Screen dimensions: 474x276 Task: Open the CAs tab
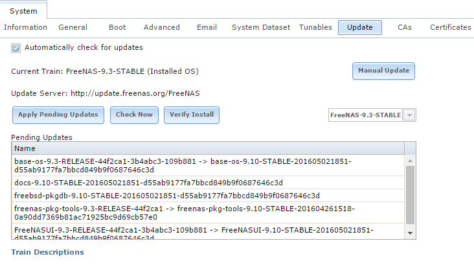(x=405, y=27)
